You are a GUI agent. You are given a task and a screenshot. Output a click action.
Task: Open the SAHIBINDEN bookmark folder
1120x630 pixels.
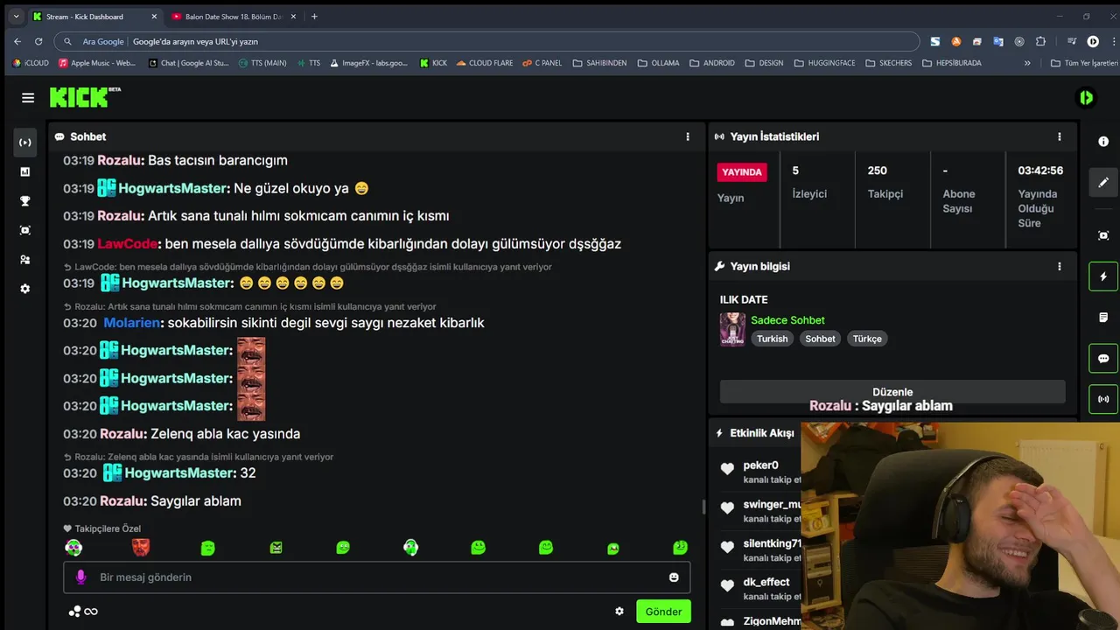point(599,63)
